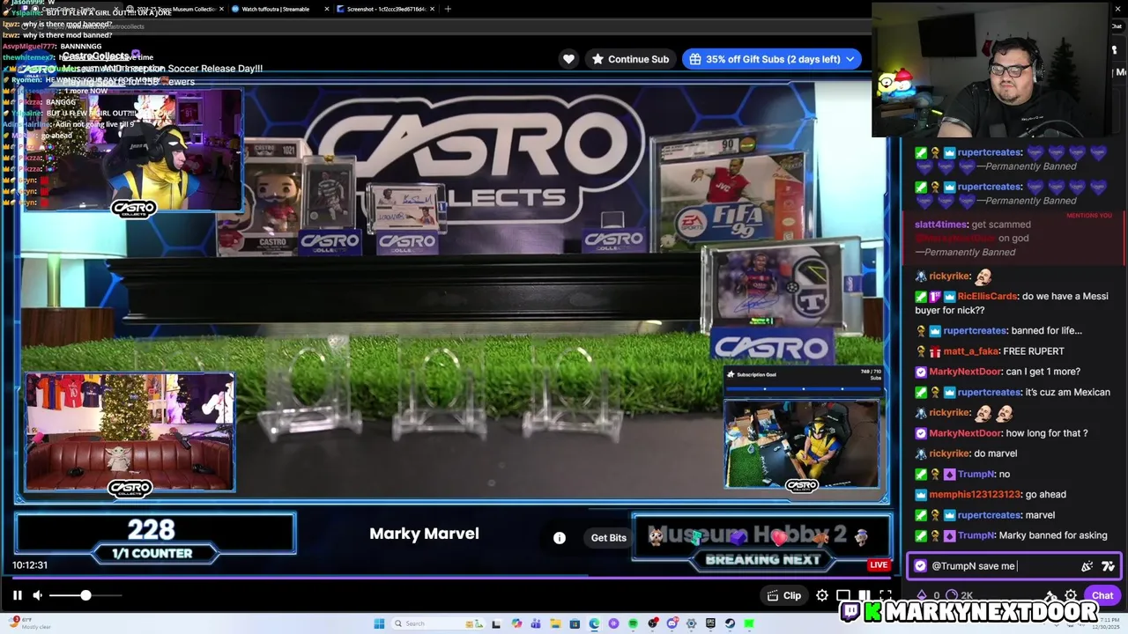This screenshot has height=634, width=1128.
Task: Pause the stream playback
Action: [x=17, y=595]
